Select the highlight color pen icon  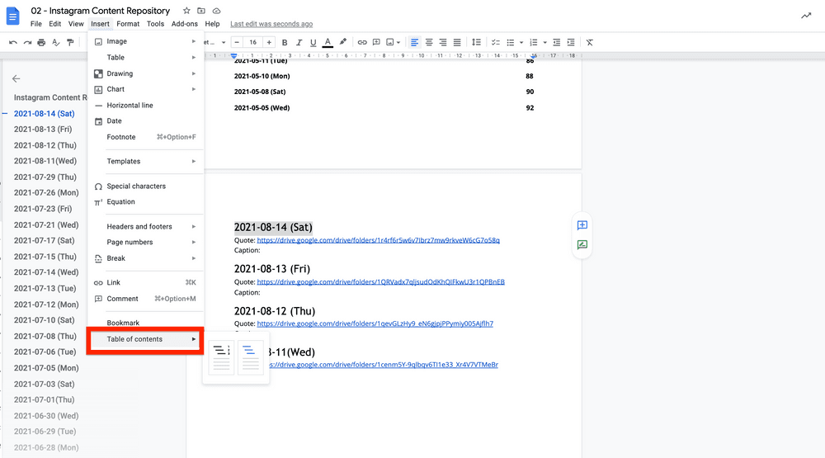pyautogui.click(x=343, y=42)
